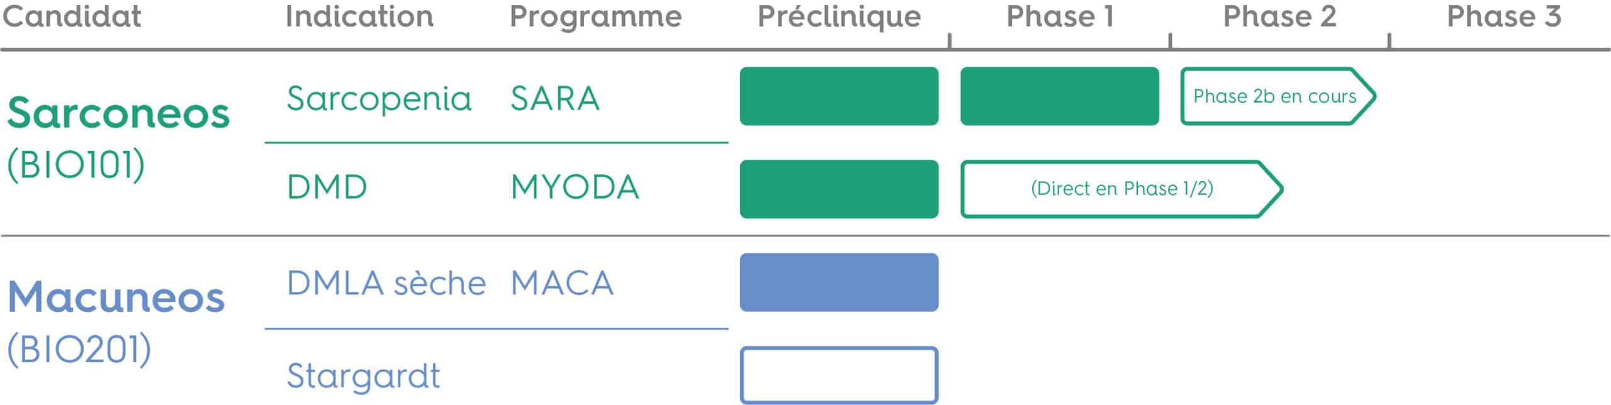Click the green Phase 1 bar for Sarcopenia

click(x=1060, y=96)
